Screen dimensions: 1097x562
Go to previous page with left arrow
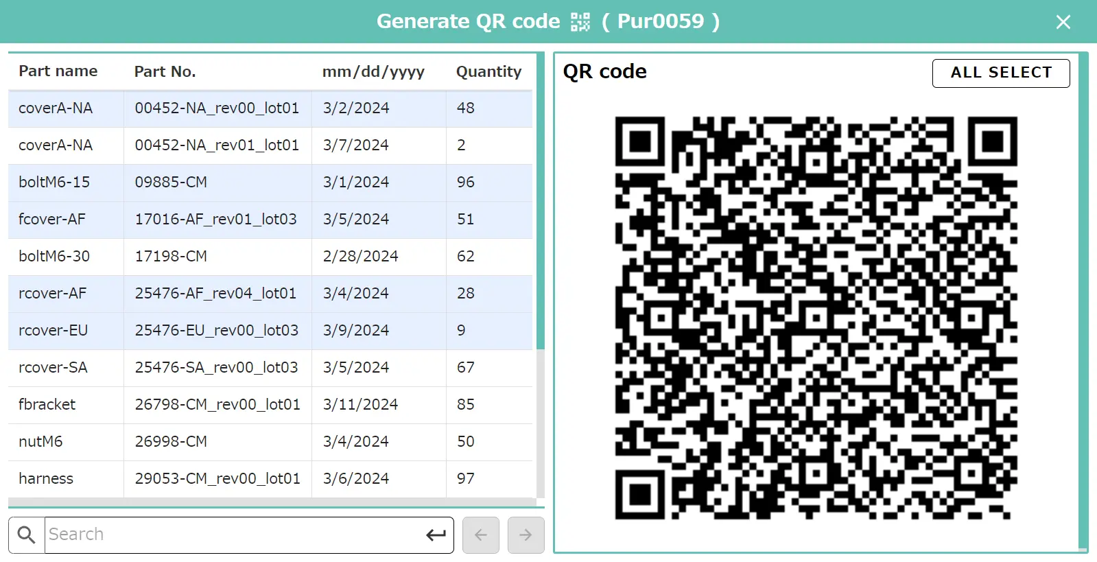tap(480, 535)
